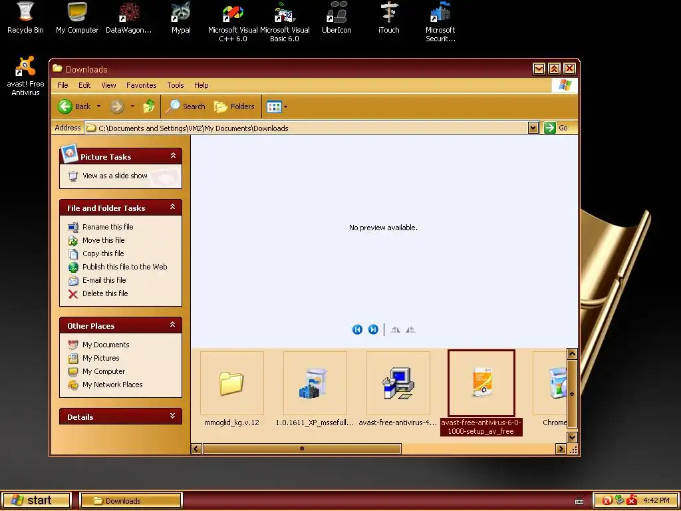Open the Recycle Bin desktop icon
This screenshot has height=511, width=681.
point(26,17)
